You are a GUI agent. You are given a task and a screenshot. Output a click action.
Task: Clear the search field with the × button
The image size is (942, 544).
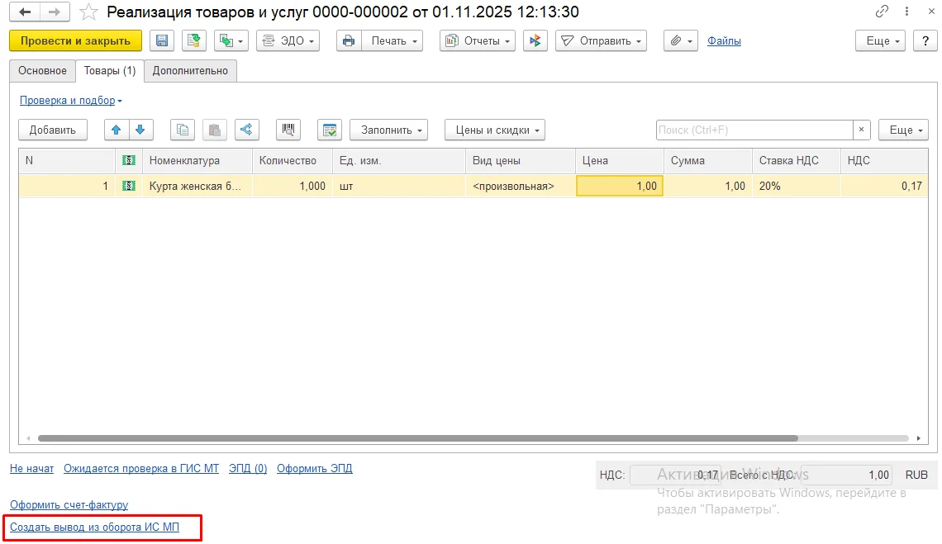click(x=862, y=130)
